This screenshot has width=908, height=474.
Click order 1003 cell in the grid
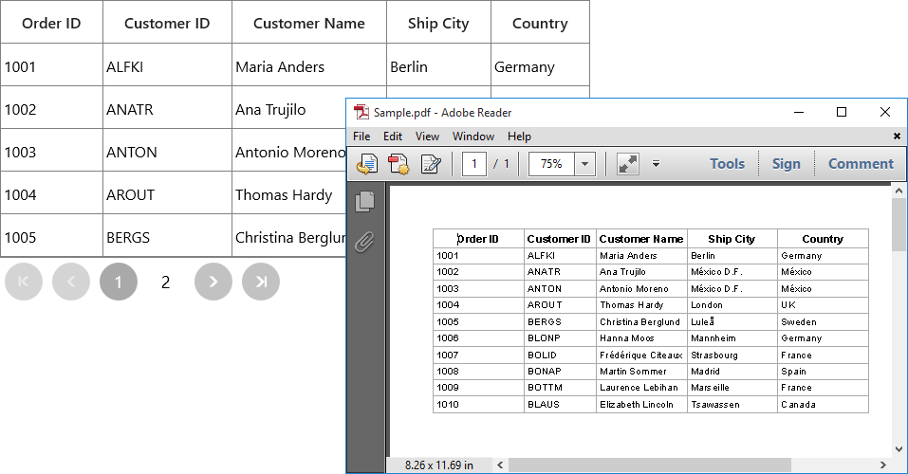tap(51, 151)
